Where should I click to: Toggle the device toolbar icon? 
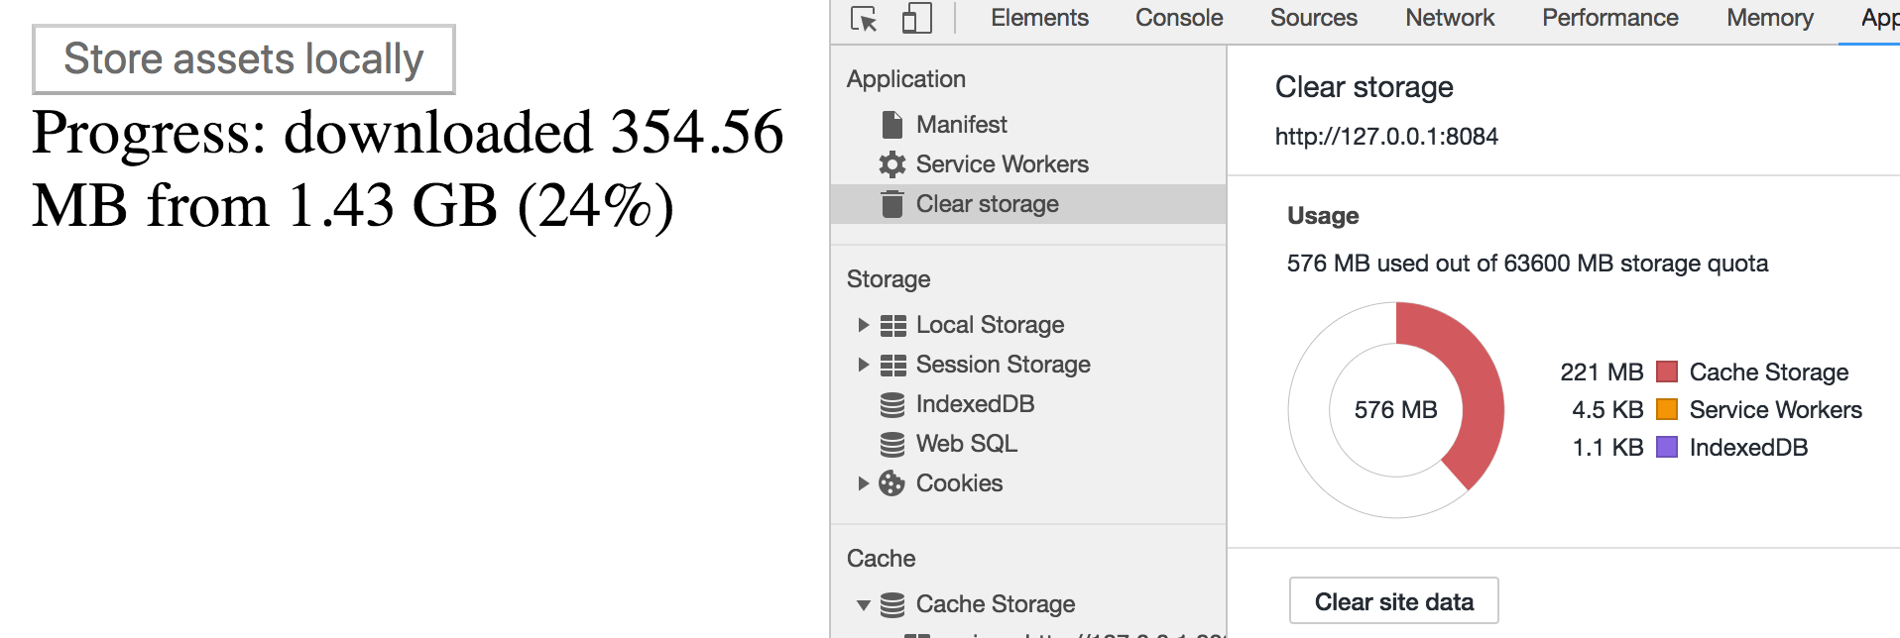916,18
